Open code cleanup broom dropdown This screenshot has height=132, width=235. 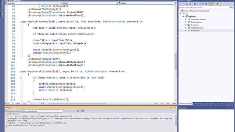click(x=43, y=103)
